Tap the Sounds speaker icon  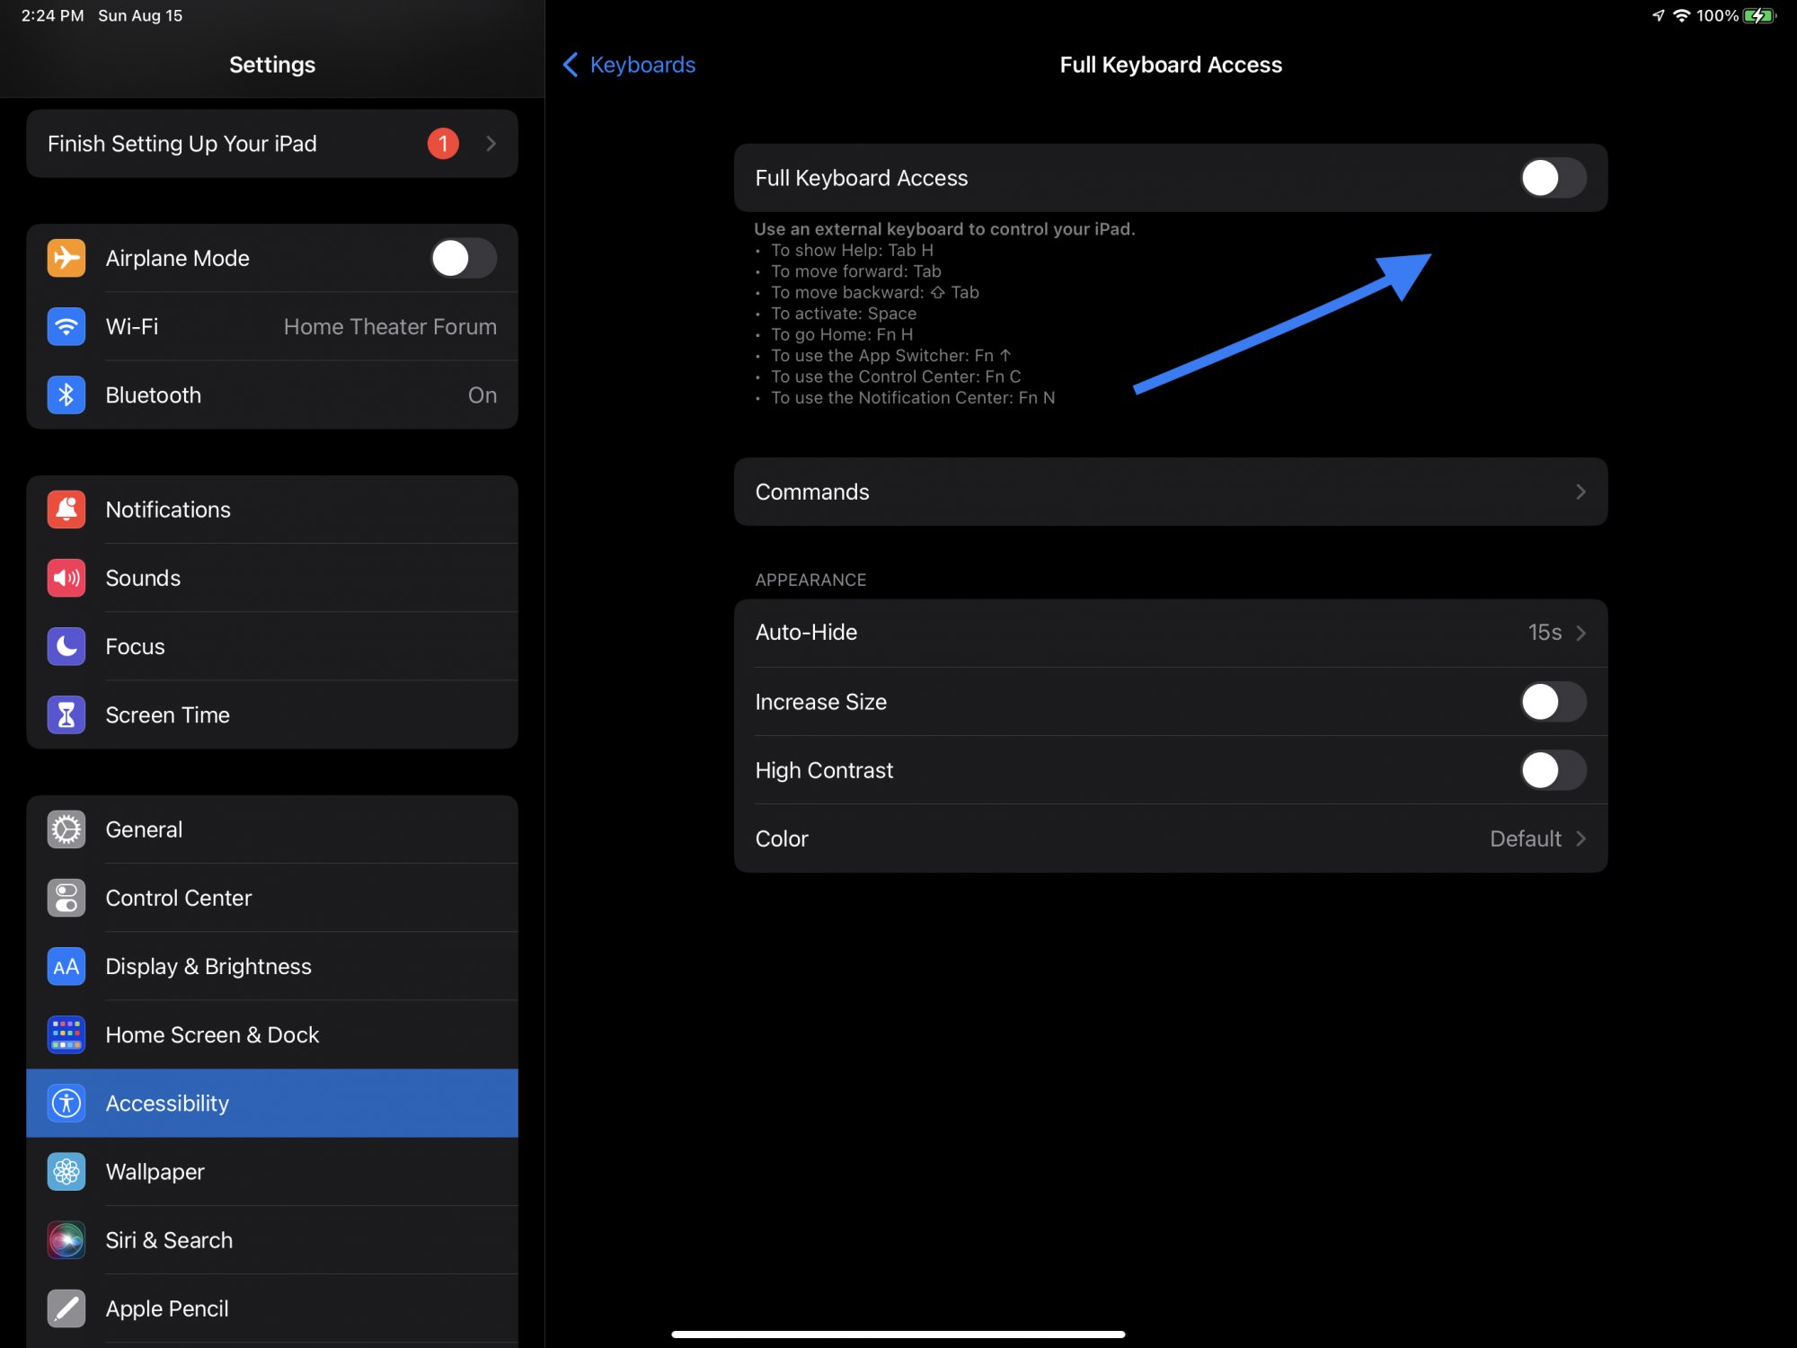[x=66, y=578]
